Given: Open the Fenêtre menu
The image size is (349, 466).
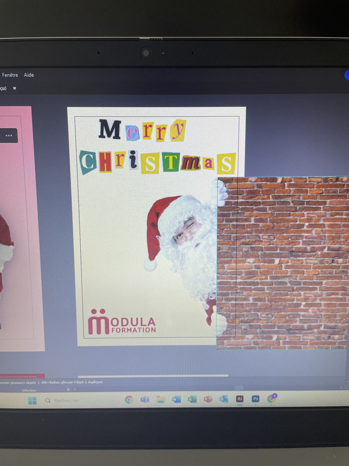Looking at the screenshot, I should click(x=10, y=75).
